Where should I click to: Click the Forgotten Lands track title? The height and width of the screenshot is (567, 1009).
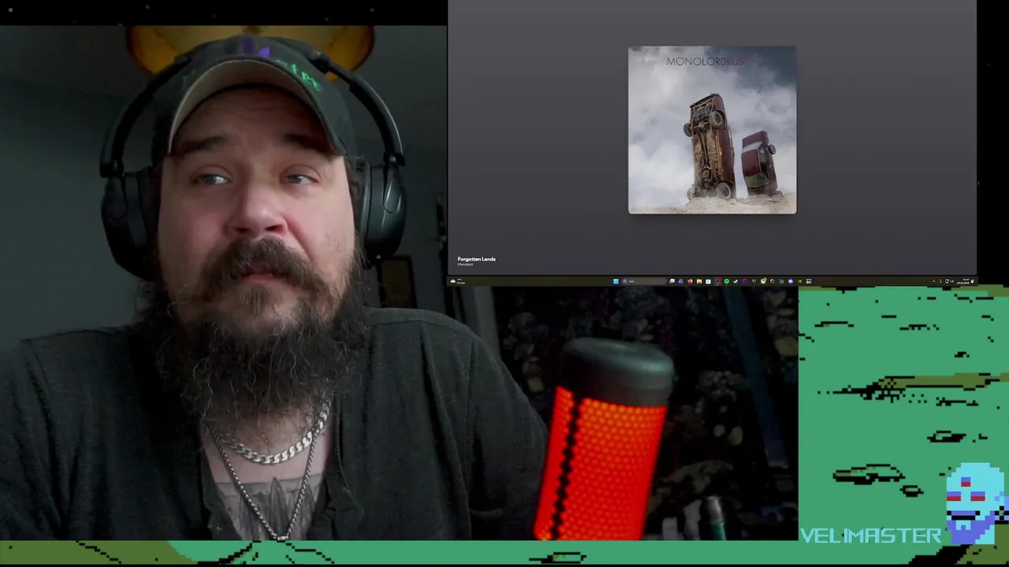tap(476, 259)
